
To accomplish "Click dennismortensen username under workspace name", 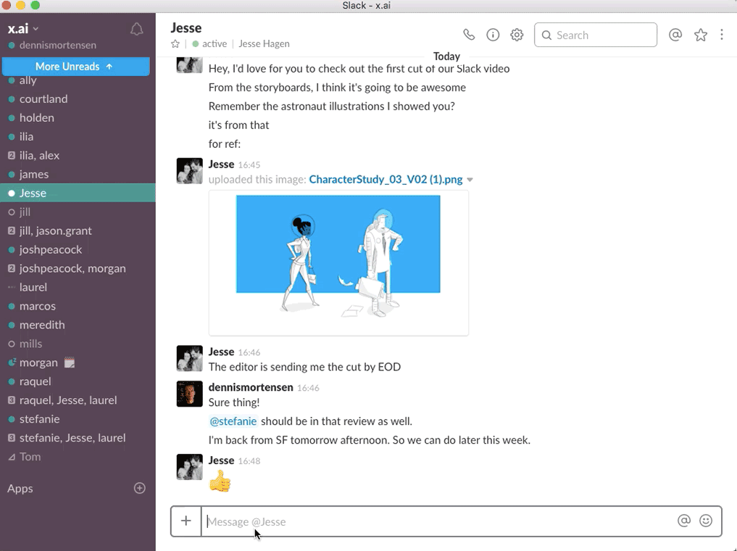I will 58,45.
